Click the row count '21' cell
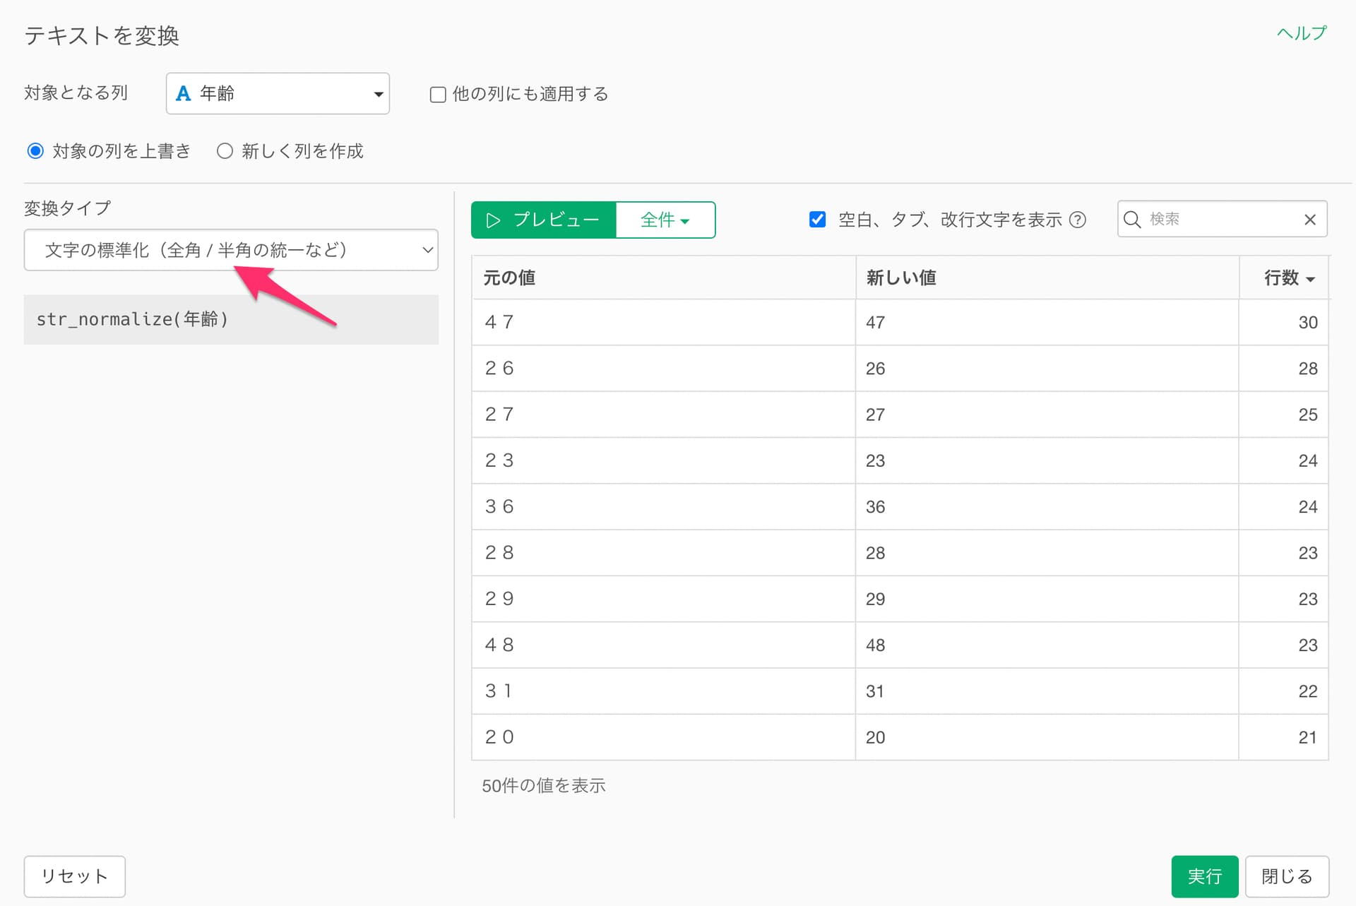Viewport: 1356px width, 906px height. point(1284,737)
